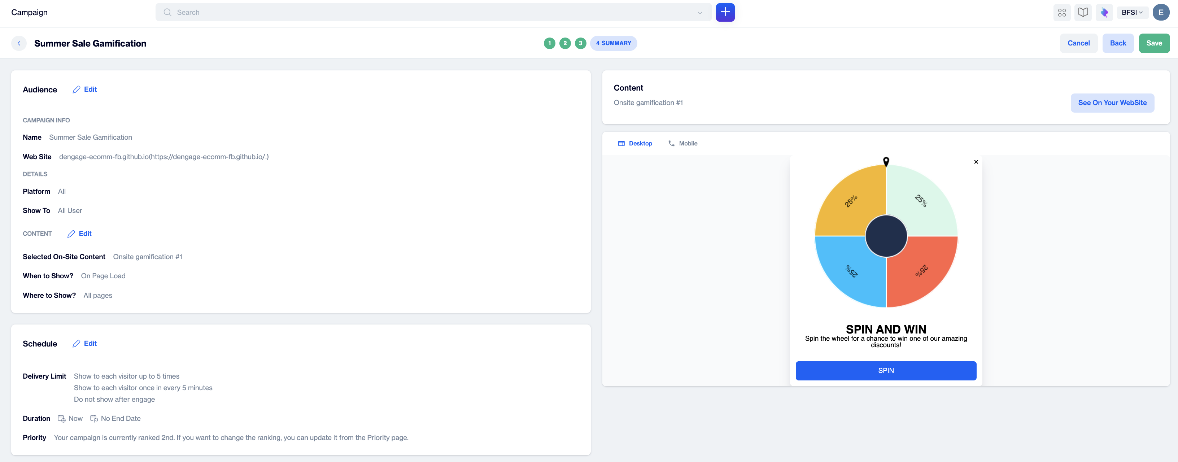
Task: Click the Priority ranking message text
Action: (231, 438)
